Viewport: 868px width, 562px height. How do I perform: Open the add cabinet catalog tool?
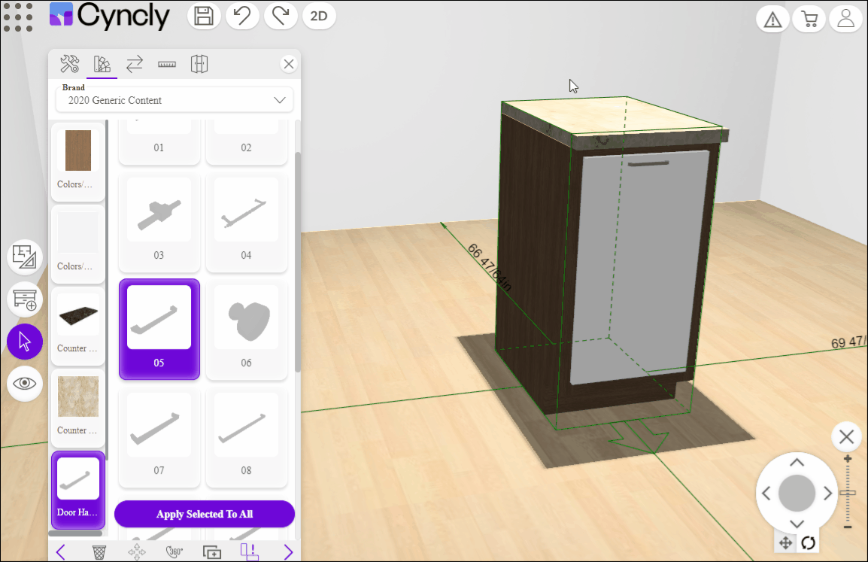tap(24, 299)
